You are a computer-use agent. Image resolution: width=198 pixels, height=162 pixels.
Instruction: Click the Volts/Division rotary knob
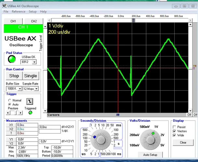(150, 139)
